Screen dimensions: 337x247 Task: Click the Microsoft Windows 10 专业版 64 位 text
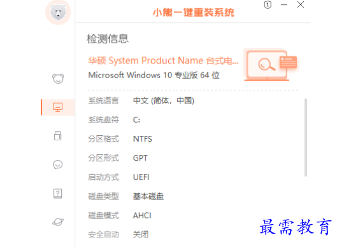point(154,75)
